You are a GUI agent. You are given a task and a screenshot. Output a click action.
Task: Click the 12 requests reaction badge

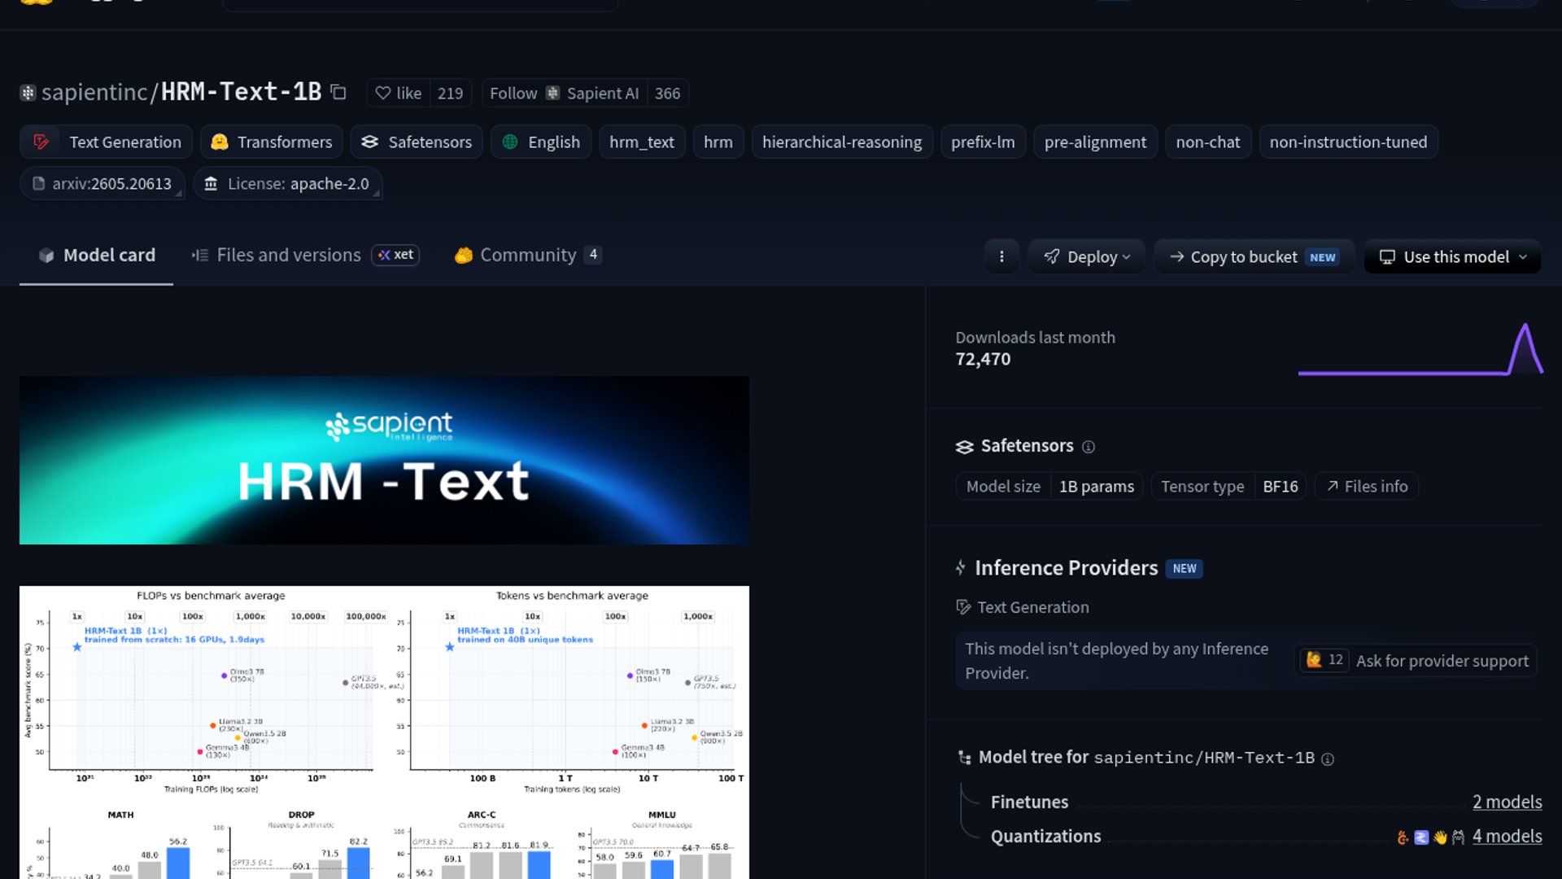(1324, 660)
